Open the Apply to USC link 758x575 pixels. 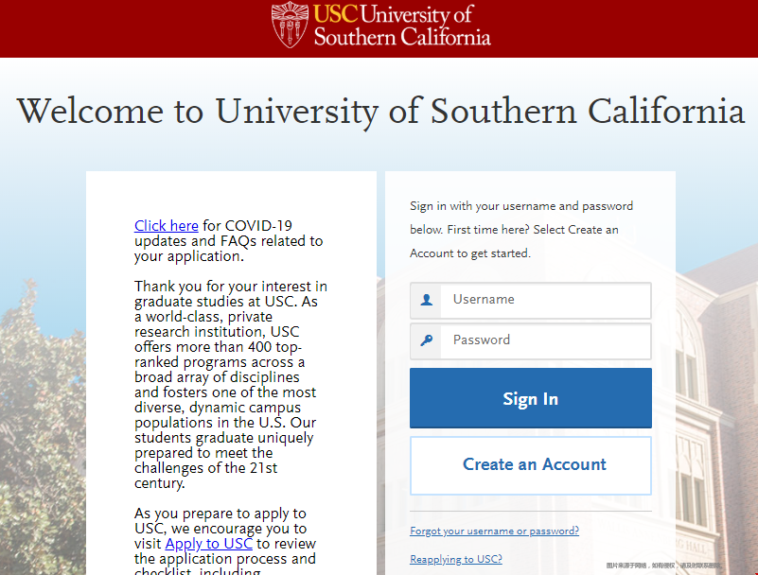tap(209, 544)
